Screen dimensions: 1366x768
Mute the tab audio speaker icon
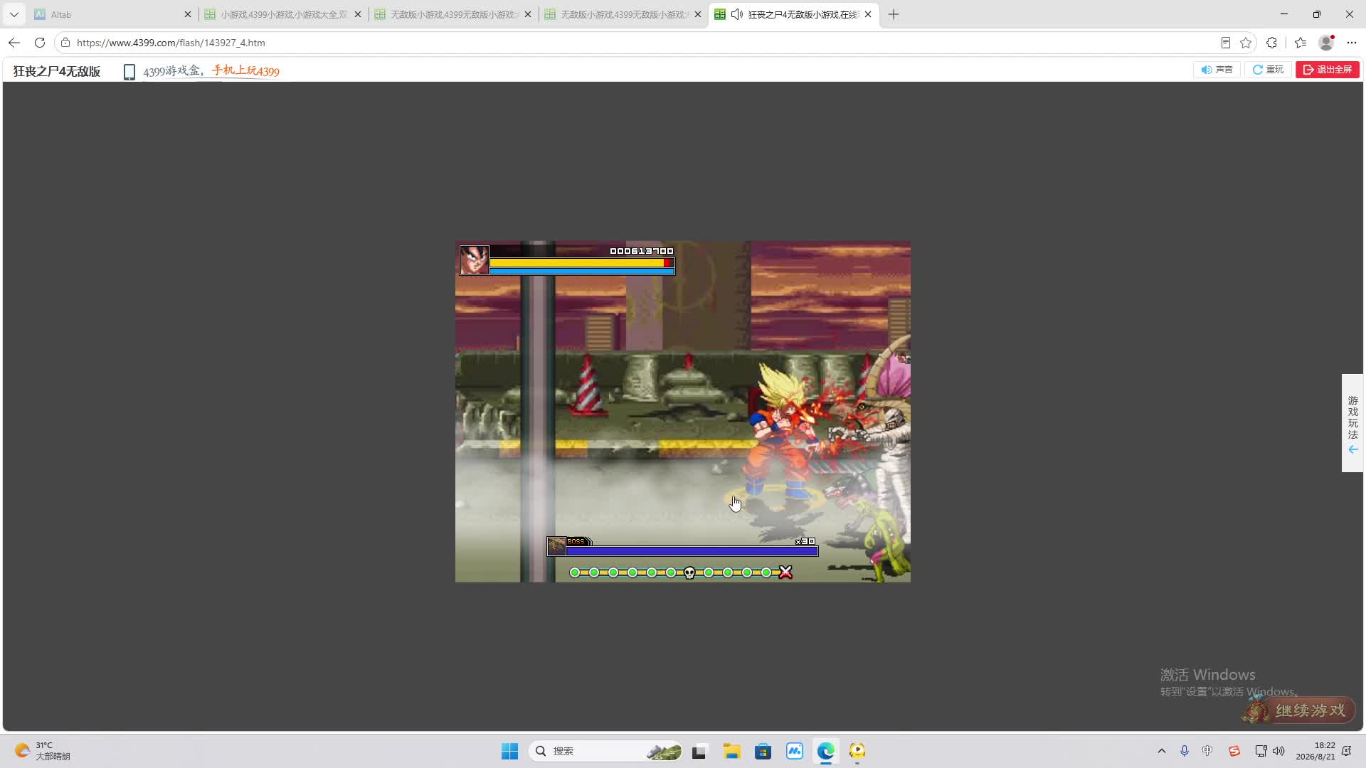pyautogui.click(x=737, y=14)
